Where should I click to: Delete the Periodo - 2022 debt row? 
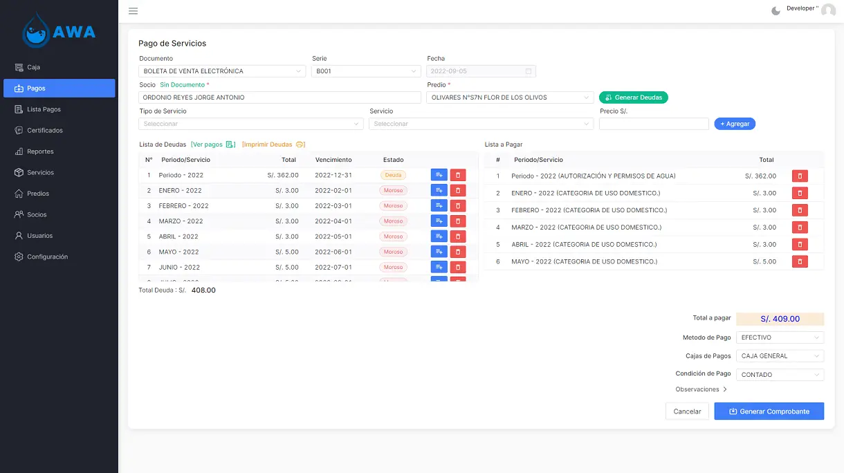coord(457,176)
